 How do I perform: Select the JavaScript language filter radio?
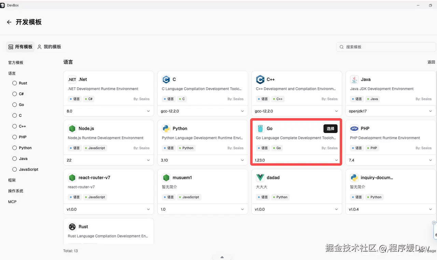click(x=14, y=169)
